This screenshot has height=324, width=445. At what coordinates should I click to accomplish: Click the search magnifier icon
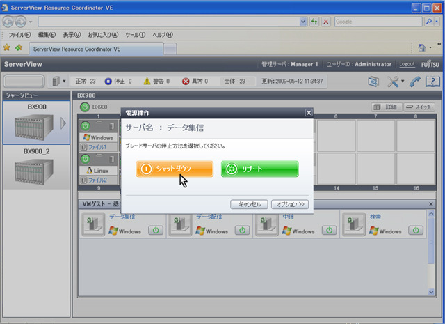(x=429, y=22)
